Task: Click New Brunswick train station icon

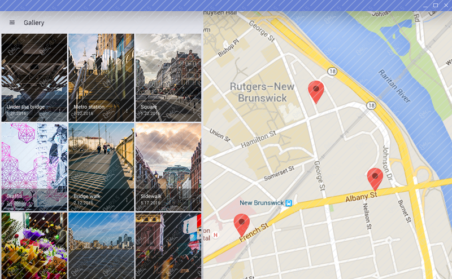Action: pyautogui.click(x=289, y=203)
